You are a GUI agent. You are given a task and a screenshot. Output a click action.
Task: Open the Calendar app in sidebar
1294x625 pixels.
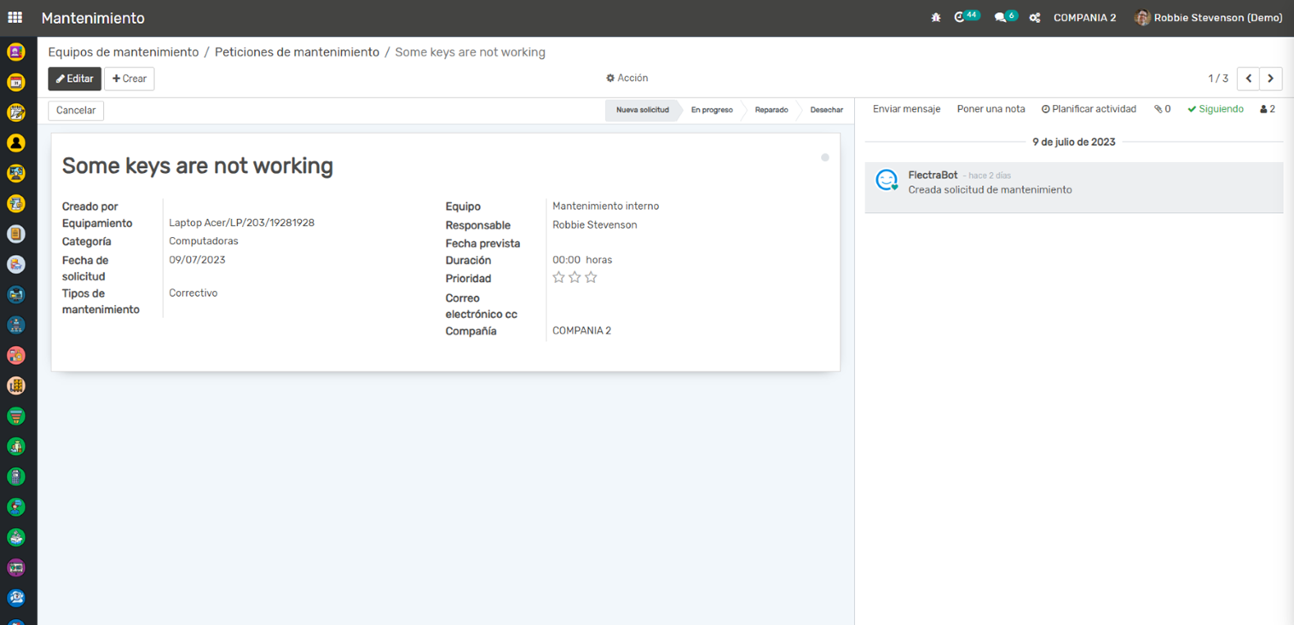click(15, 83)
